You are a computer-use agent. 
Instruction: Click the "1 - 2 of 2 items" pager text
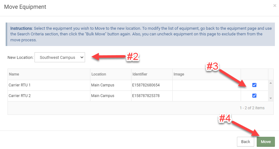click(252, 108)
